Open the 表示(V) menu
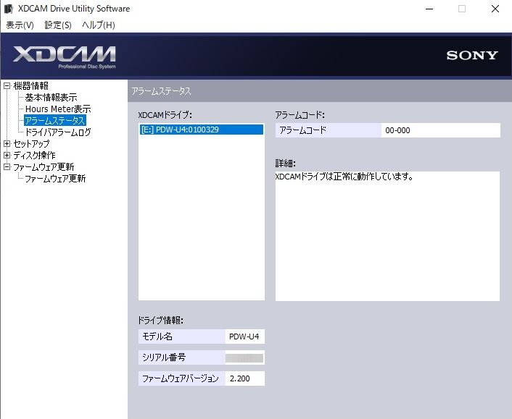512x419 pixels. click(x=20, y=25)
